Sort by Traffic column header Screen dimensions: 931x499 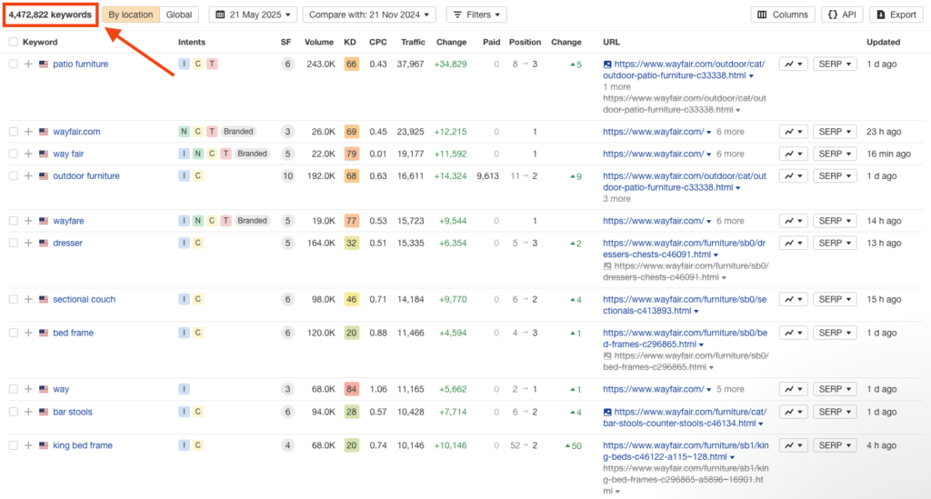tap(413, 42)
